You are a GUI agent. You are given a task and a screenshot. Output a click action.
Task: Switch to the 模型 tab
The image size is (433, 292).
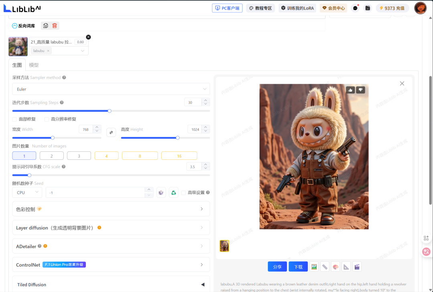tap(34, 65)
